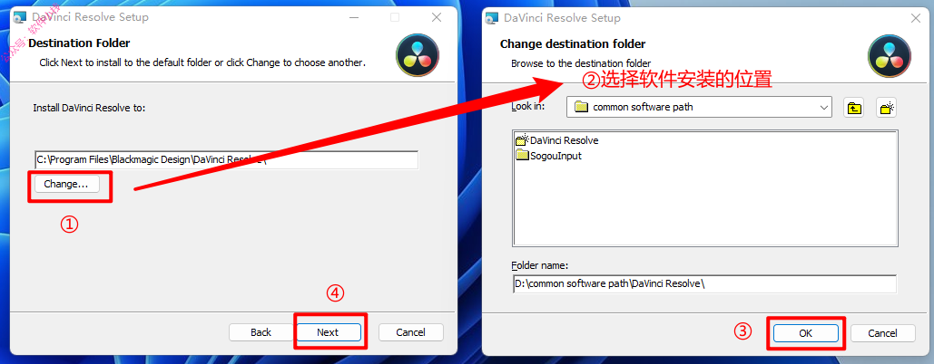Cancel the Change destination folder dialog
Screen dimensions: 934x364
[883, 334]
